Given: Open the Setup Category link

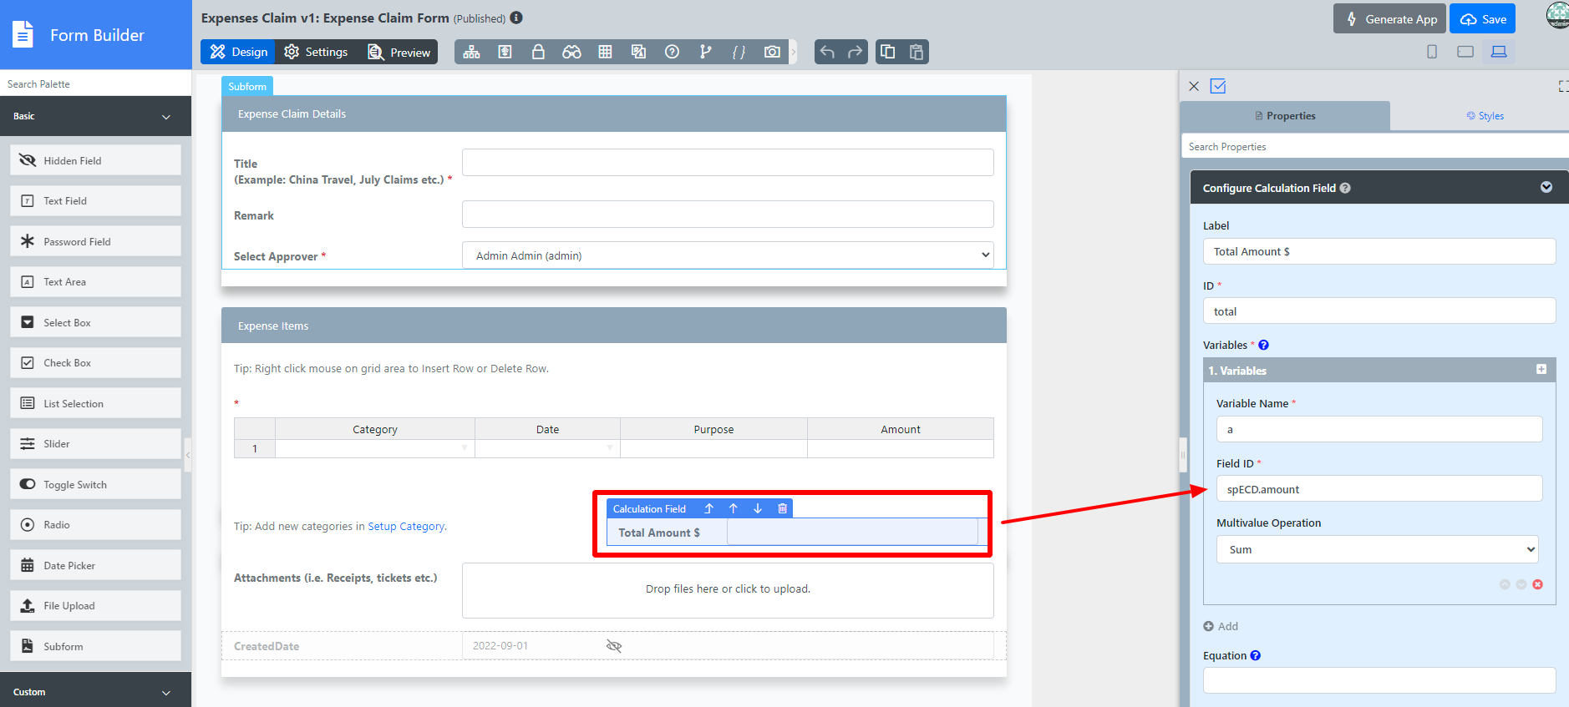Looking at the screenshot, I should coord(406,527).
